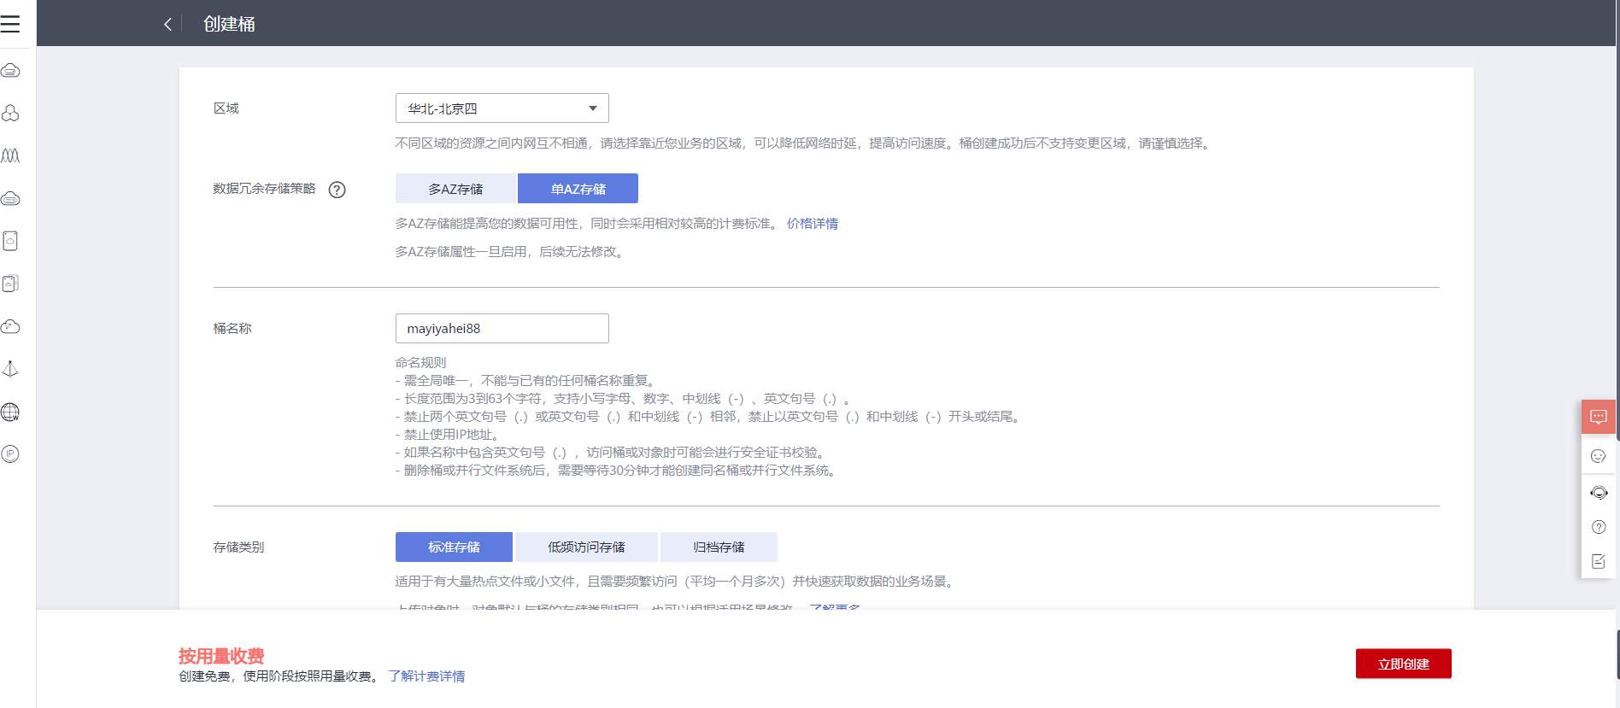Open the stacked disk backup sidebar icon
Viewport: 1620px width, 708px height.
pyautogui.click(x=10, y=284)
